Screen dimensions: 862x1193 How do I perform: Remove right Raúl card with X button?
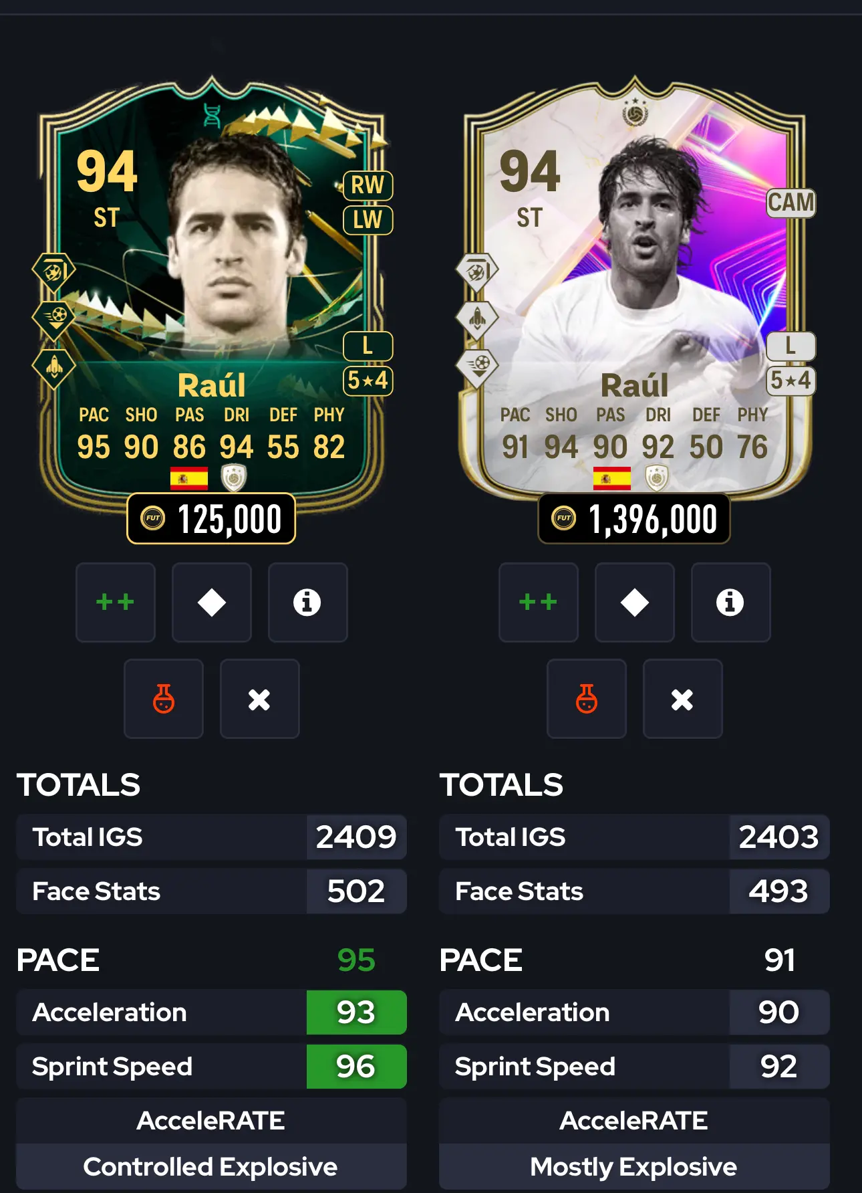(683, 699)
